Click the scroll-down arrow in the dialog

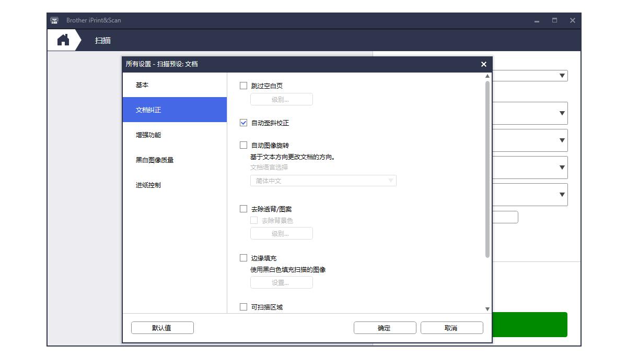pos(487,308)
